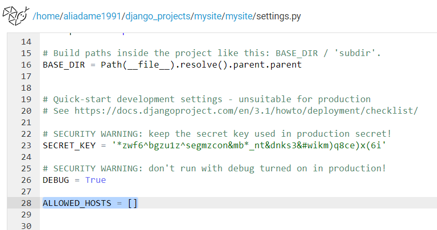This screenshot has width=437, height=230.
Task: Click the djangoproject docs URL comment
Action: tap(246, 111)
